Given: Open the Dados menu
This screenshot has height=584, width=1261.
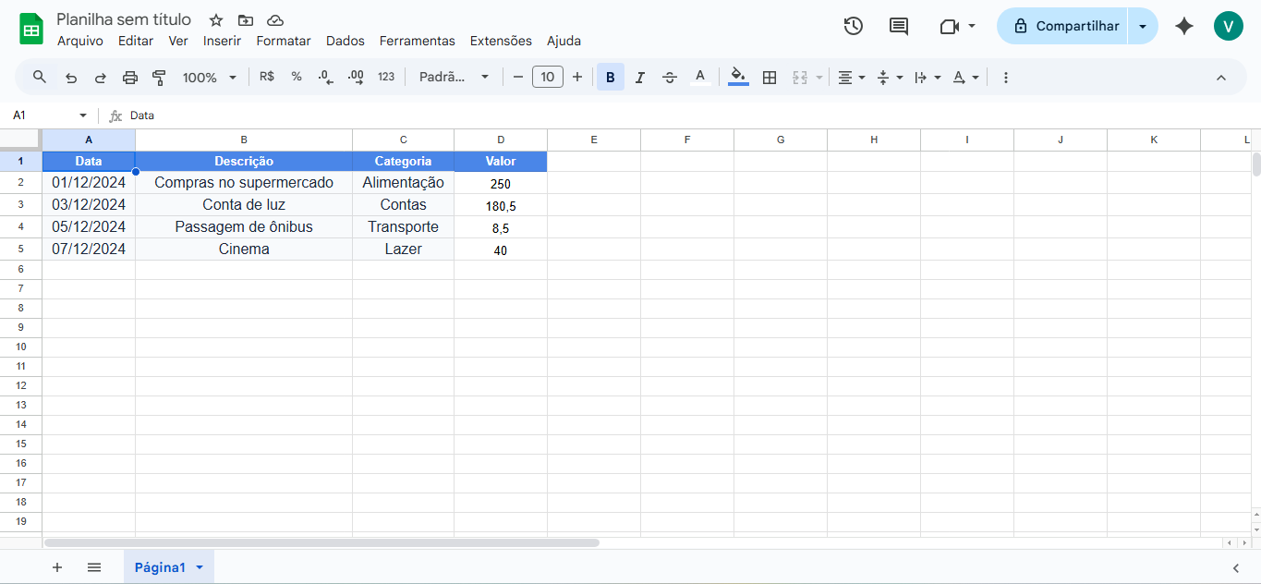Looking at the screenshot, I should (346, 41).
